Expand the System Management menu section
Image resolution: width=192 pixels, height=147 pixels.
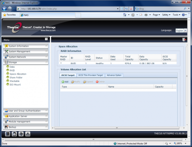pyautogui.click(x=26, y=51)
